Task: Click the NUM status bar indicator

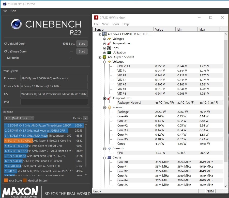Action: point(210,191)
